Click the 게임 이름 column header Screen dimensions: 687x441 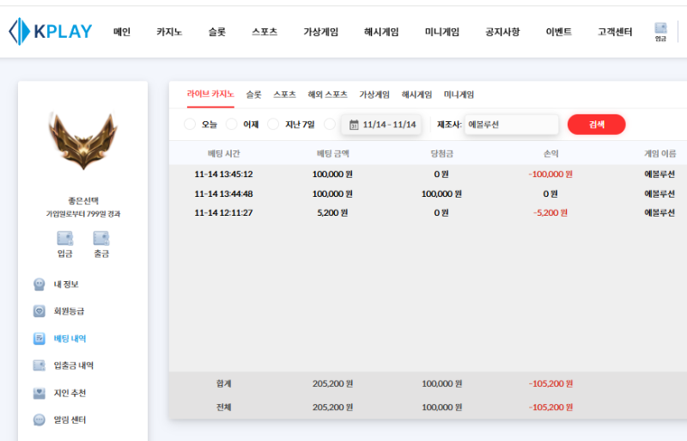coord(660,154)
